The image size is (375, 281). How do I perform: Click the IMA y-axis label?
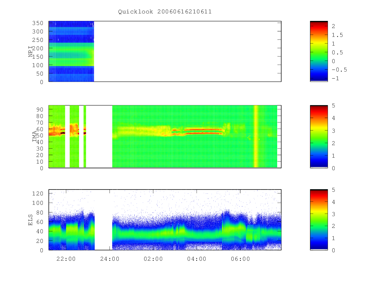pos(34,137)
